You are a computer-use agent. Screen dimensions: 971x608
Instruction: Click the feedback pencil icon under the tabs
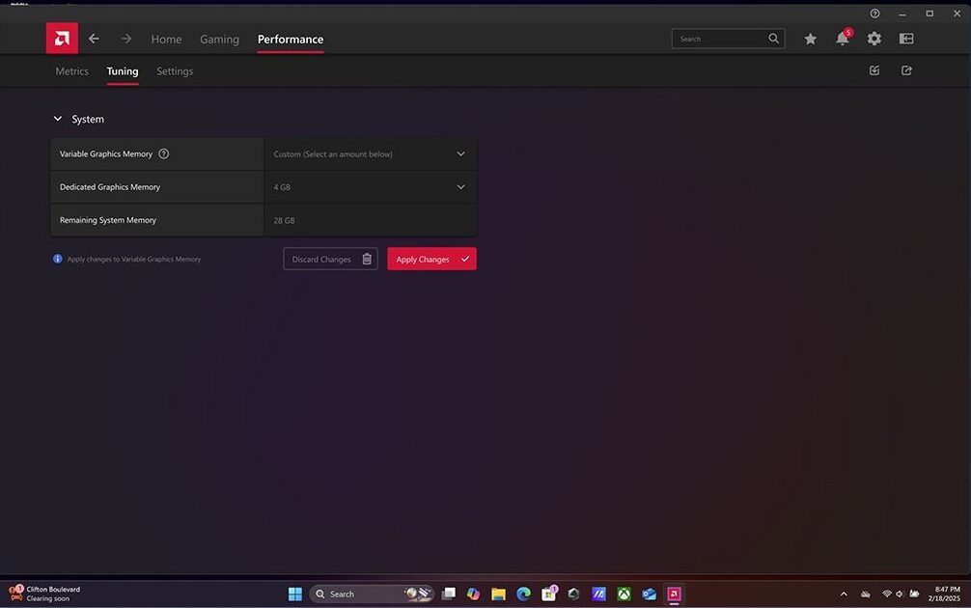[x=874, y=69]
